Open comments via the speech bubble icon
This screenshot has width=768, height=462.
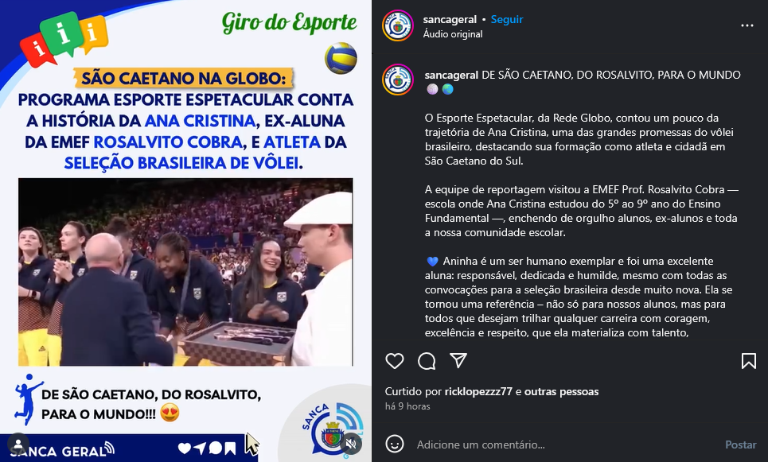pos(427,361)
